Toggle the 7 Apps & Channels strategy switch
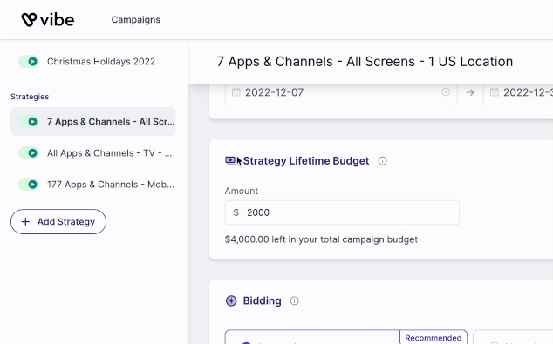This screenshot has height=344, width=553. point(29,122)
